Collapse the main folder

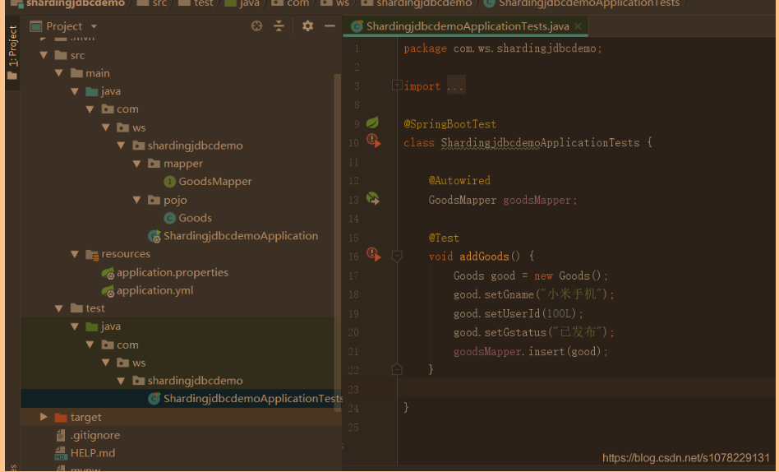59,73
